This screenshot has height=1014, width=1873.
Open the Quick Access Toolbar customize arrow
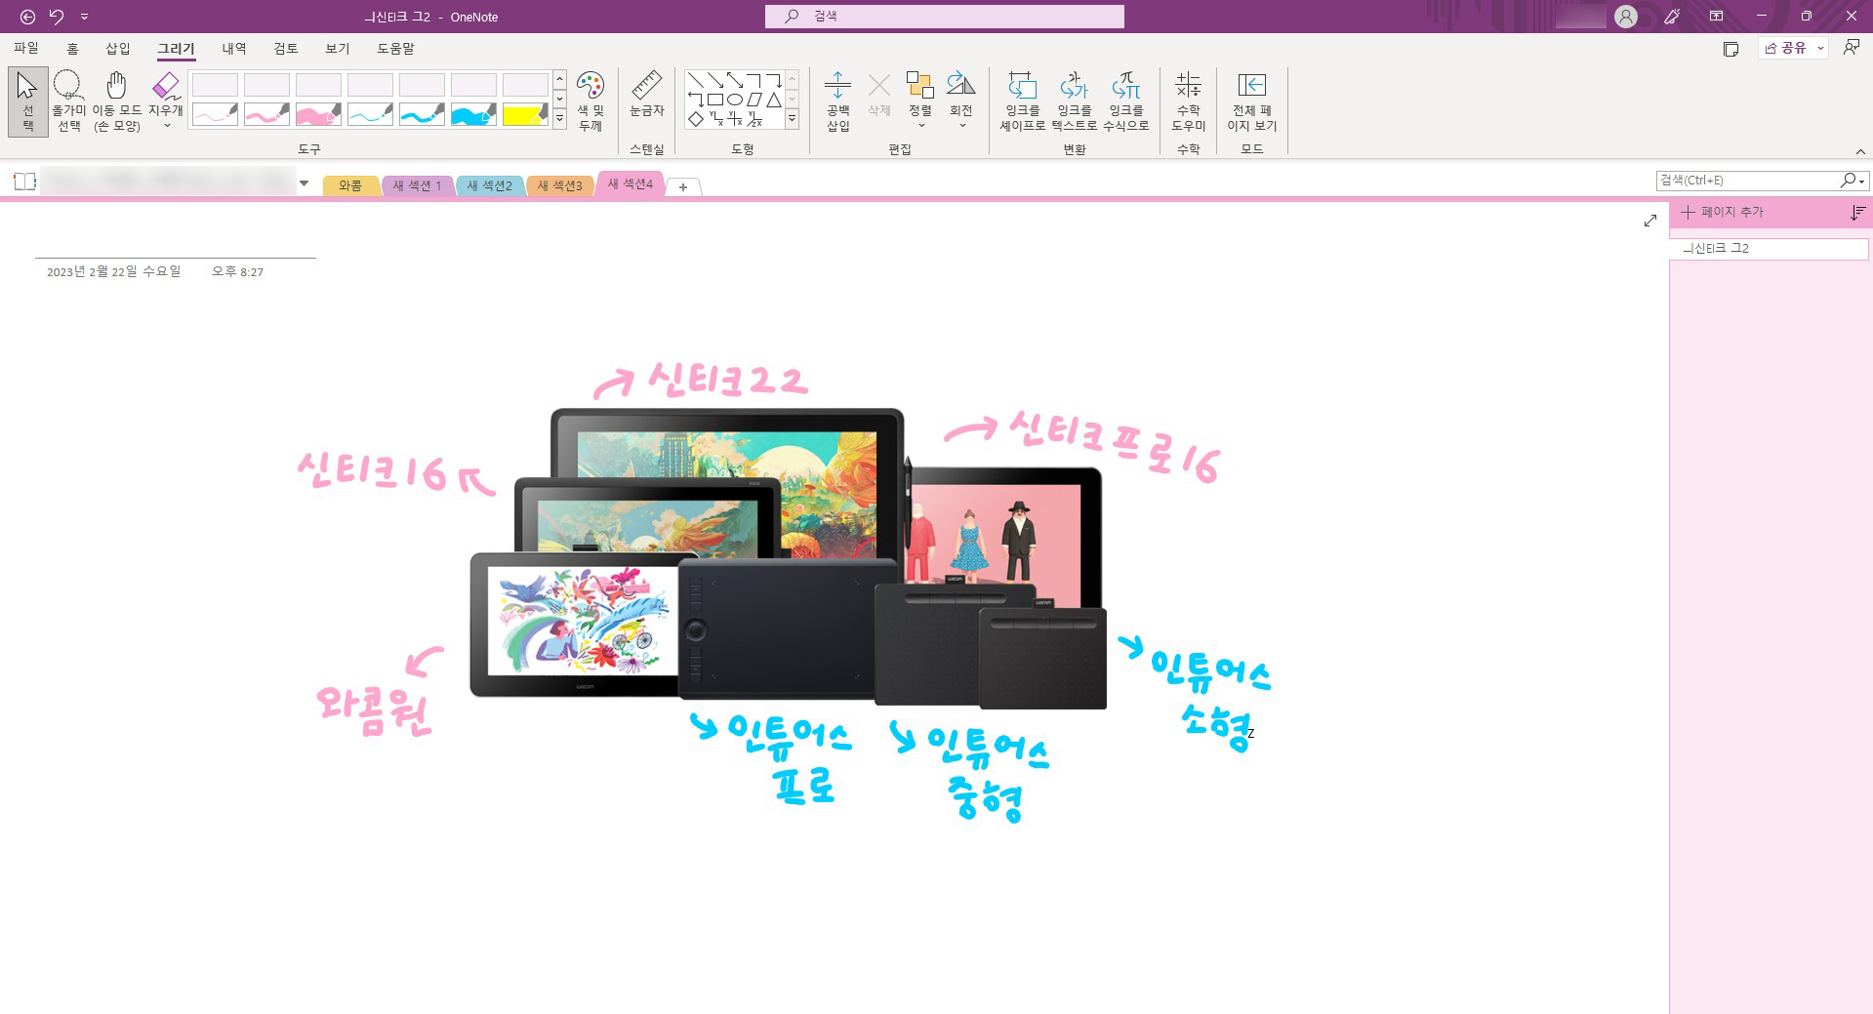[84, 17]
